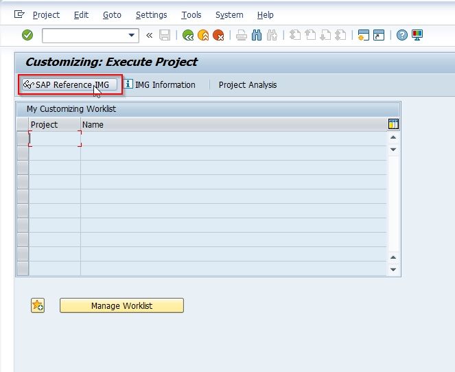Click the blue Help question mark icon

coord(402,36)
